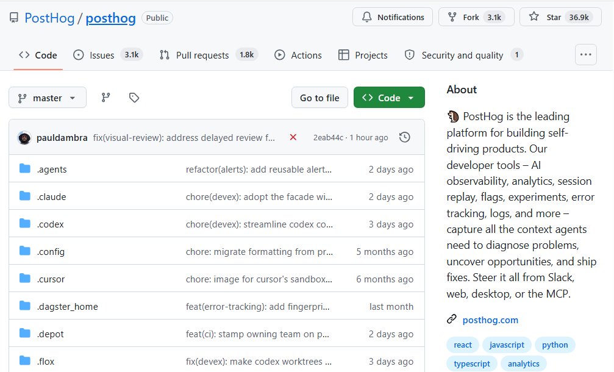Viewport: 614px width, 372px height.
Task: Fork the repository
Action: click(476, 17)
